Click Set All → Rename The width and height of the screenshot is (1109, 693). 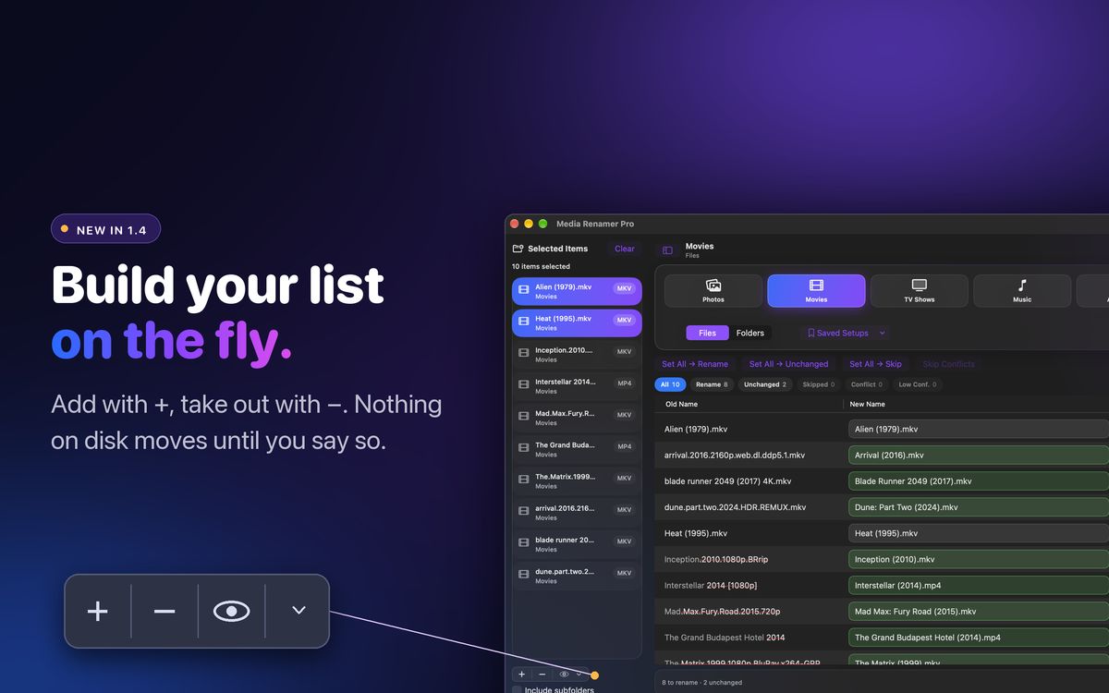695,364
